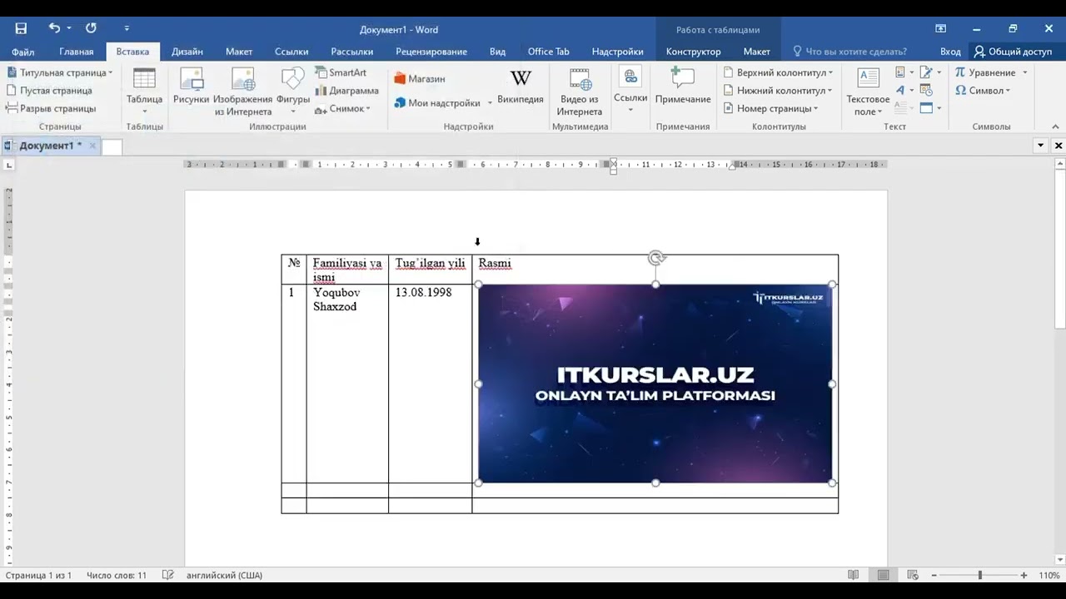Expand the Номер страницы dropdown

815,108
